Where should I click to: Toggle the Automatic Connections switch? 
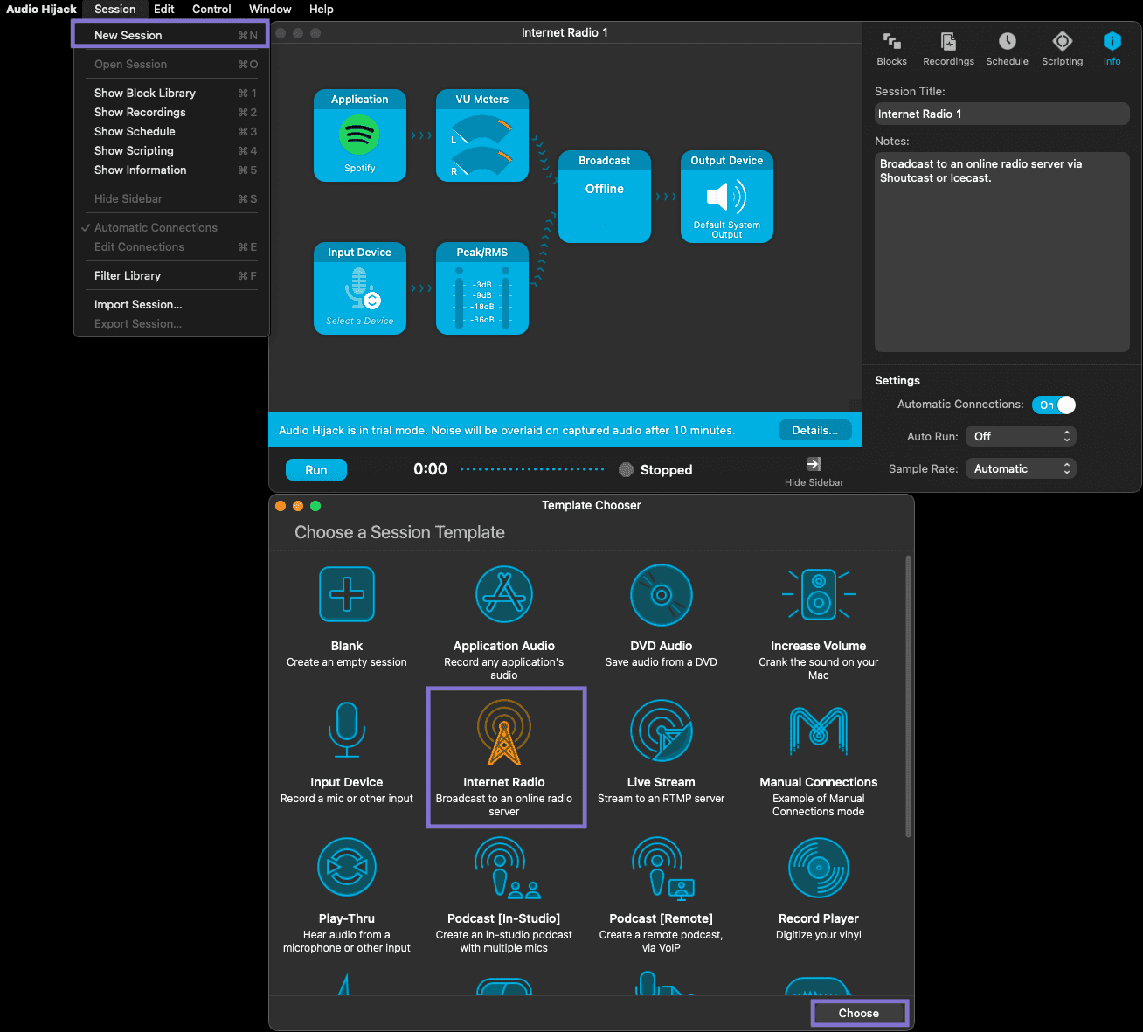point(1054,405)
